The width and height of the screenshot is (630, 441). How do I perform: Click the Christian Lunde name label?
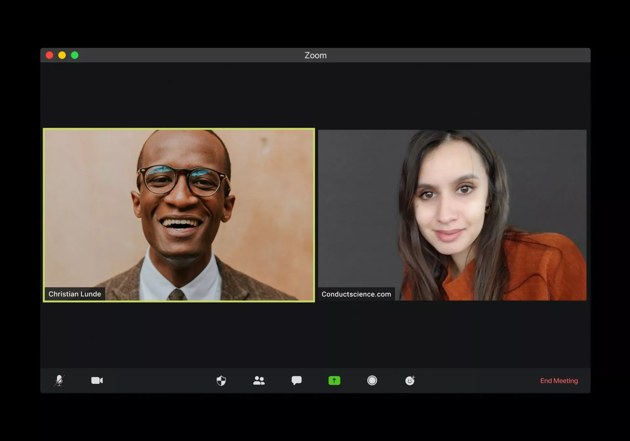75,294
